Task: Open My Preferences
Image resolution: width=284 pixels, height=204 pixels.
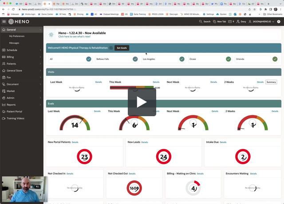Action: tap(17, 36)
